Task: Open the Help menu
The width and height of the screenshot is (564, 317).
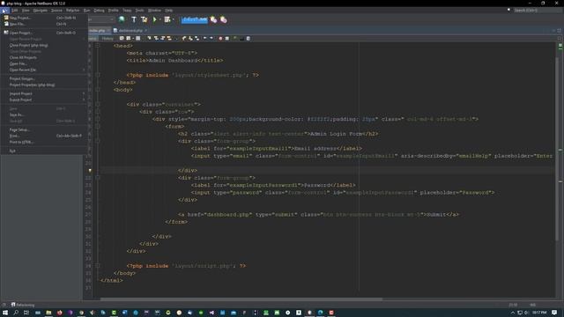Action: [168, 10]
